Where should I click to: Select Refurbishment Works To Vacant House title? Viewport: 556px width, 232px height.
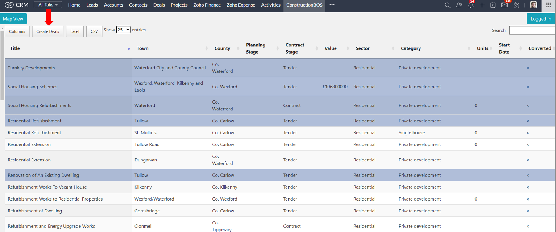coord(47,187)
